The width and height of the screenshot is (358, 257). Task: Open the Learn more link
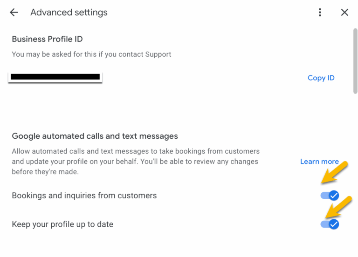coord(319,162)
